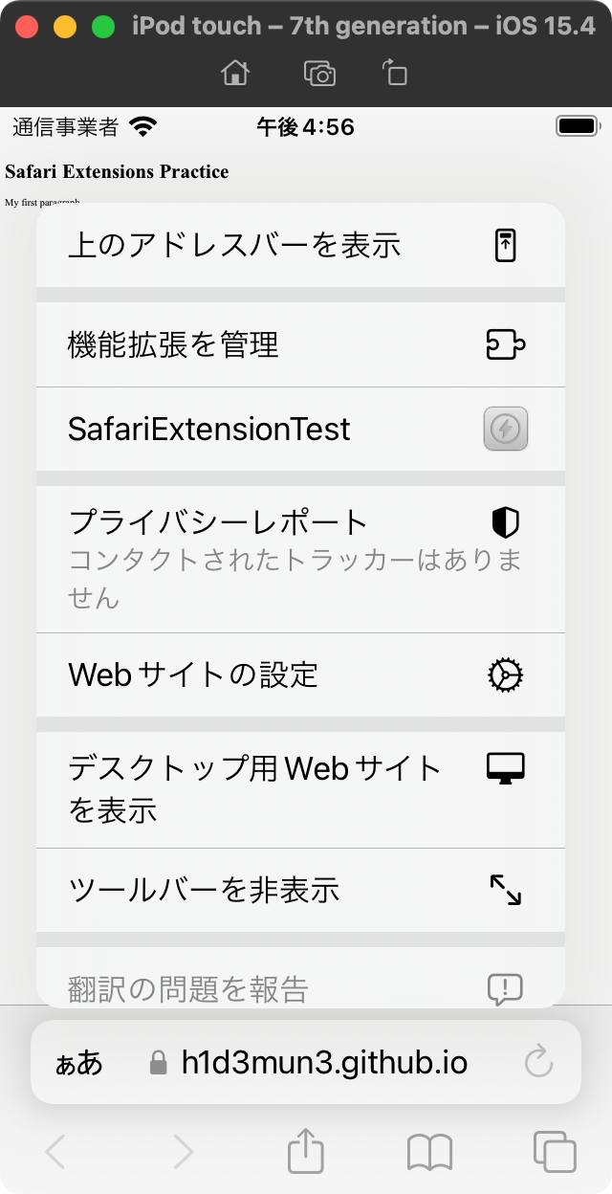Tap the SafariExtensionTest extension icon
Image resolution: width=612 pixels, height=1194 pixels.
[506, 429]
